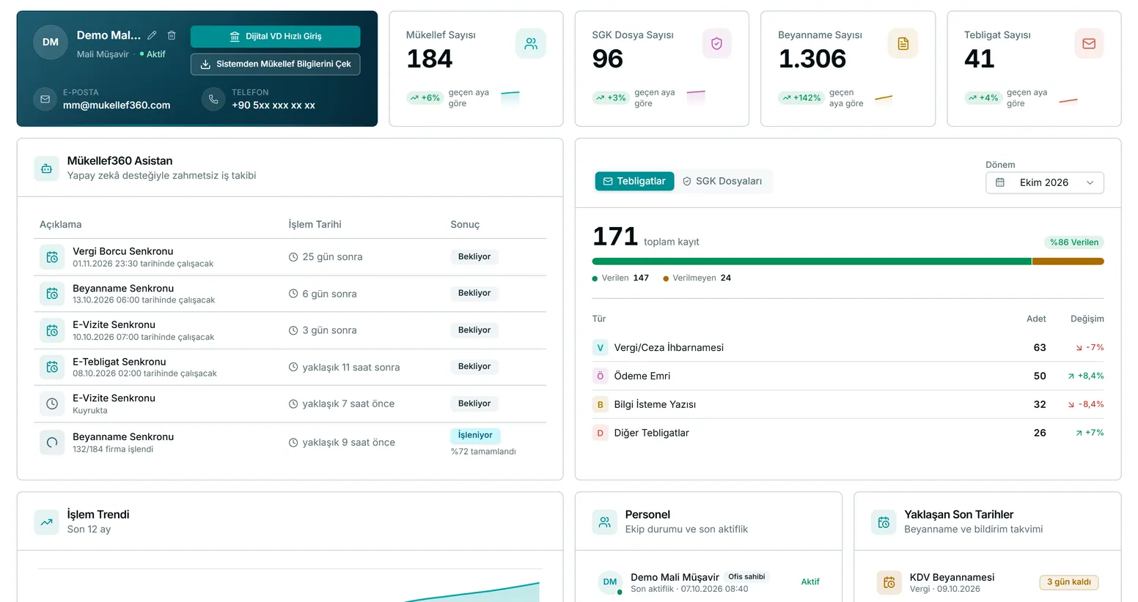Viewport: 1138px width, 602px height.
Task: Click the Vergi Borcu Senkronu schedule icon
Action: coord(52,257)
